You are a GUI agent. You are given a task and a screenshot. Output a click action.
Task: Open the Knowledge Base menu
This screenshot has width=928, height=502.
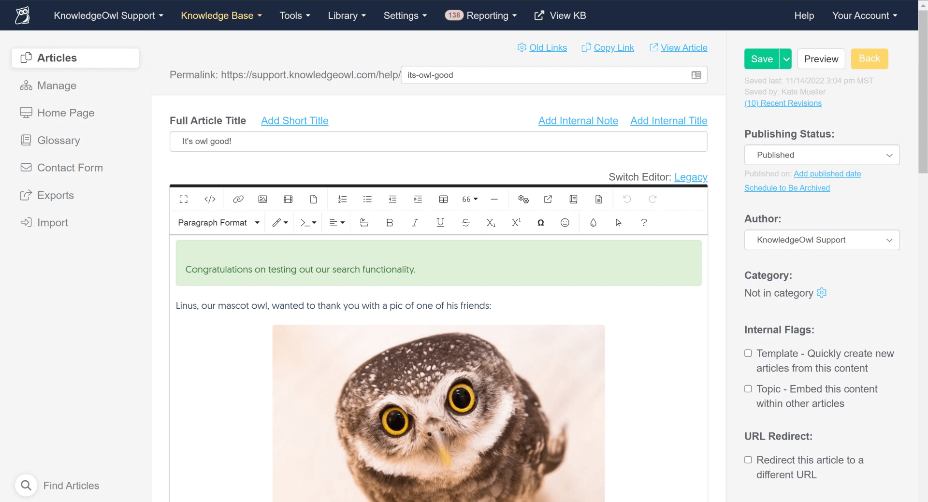[221, 15]
